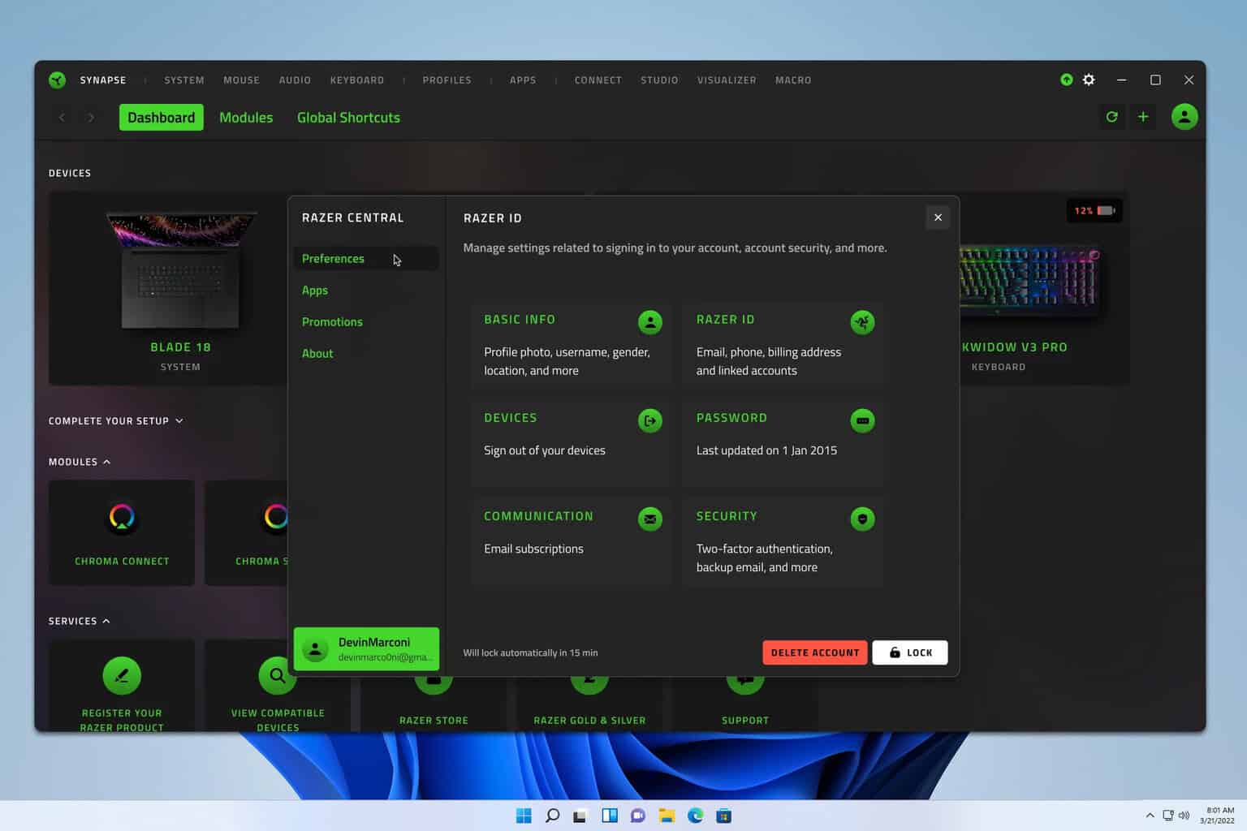
Task: Open the Security card
Action: [783, 542]
